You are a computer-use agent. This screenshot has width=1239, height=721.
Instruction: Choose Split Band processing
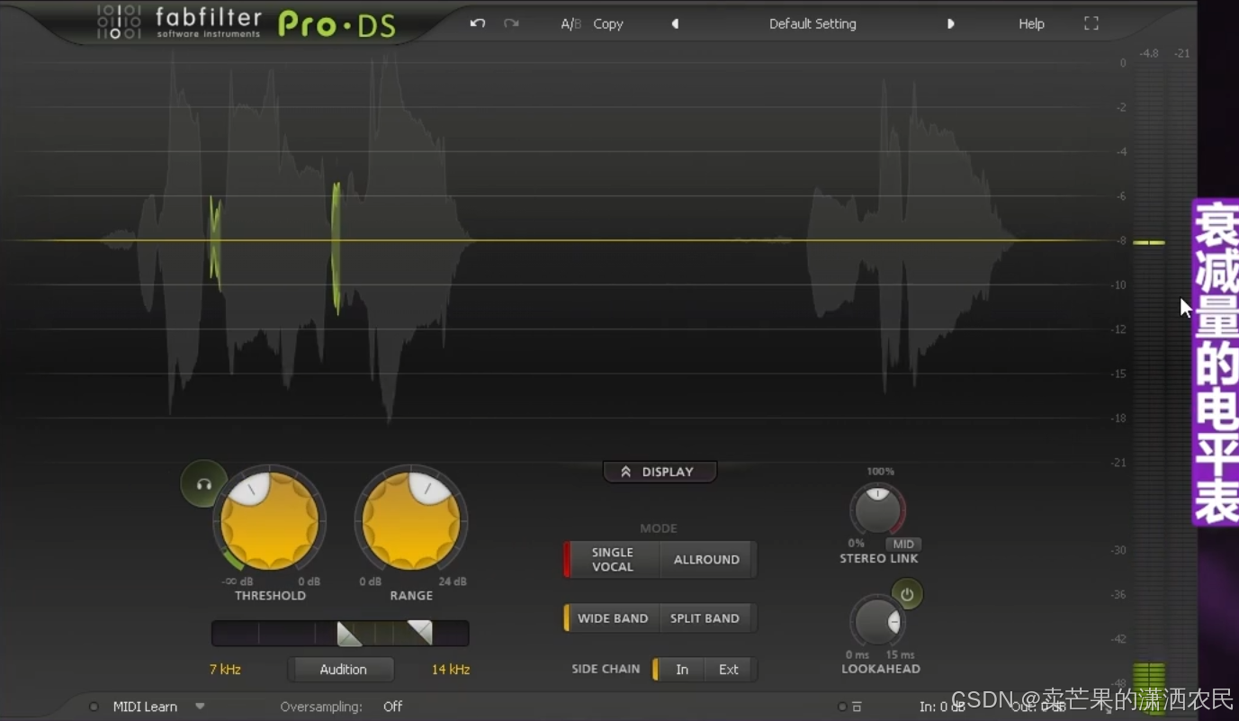point(705,618)
